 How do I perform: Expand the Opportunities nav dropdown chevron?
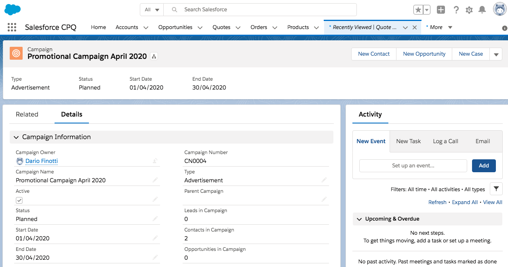(x=200, y=27)
